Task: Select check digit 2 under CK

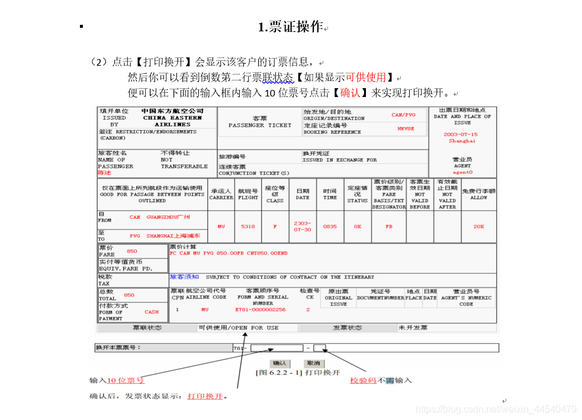Action: click(308, 309)
